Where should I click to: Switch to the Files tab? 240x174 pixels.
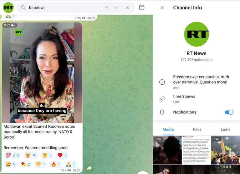pyautogui.click(x=197, y=129)
